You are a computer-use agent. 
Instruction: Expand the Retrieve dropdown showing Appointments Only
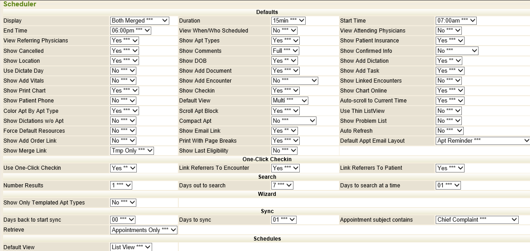144,230
